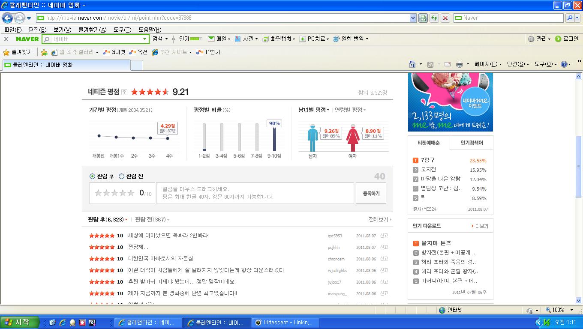Open the blue Help question mark icon

coord(564,64)
